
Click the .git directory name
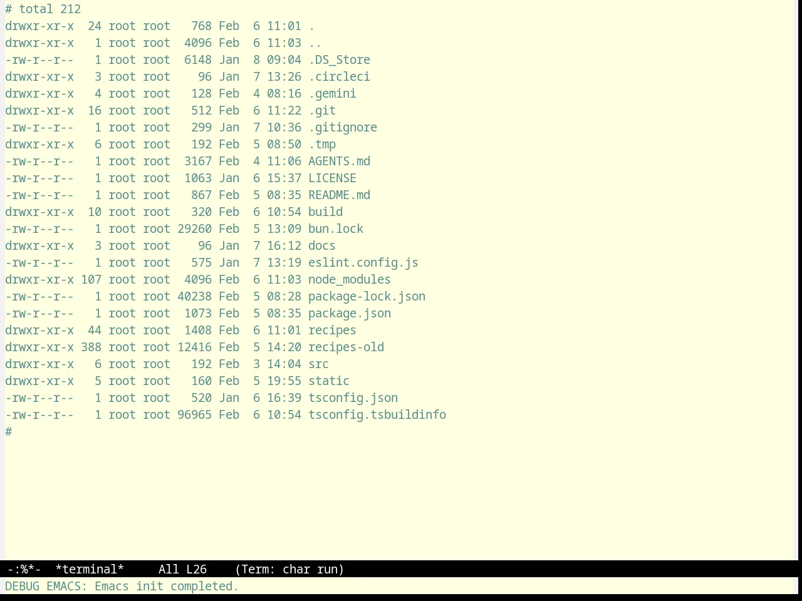coord(322,110)
